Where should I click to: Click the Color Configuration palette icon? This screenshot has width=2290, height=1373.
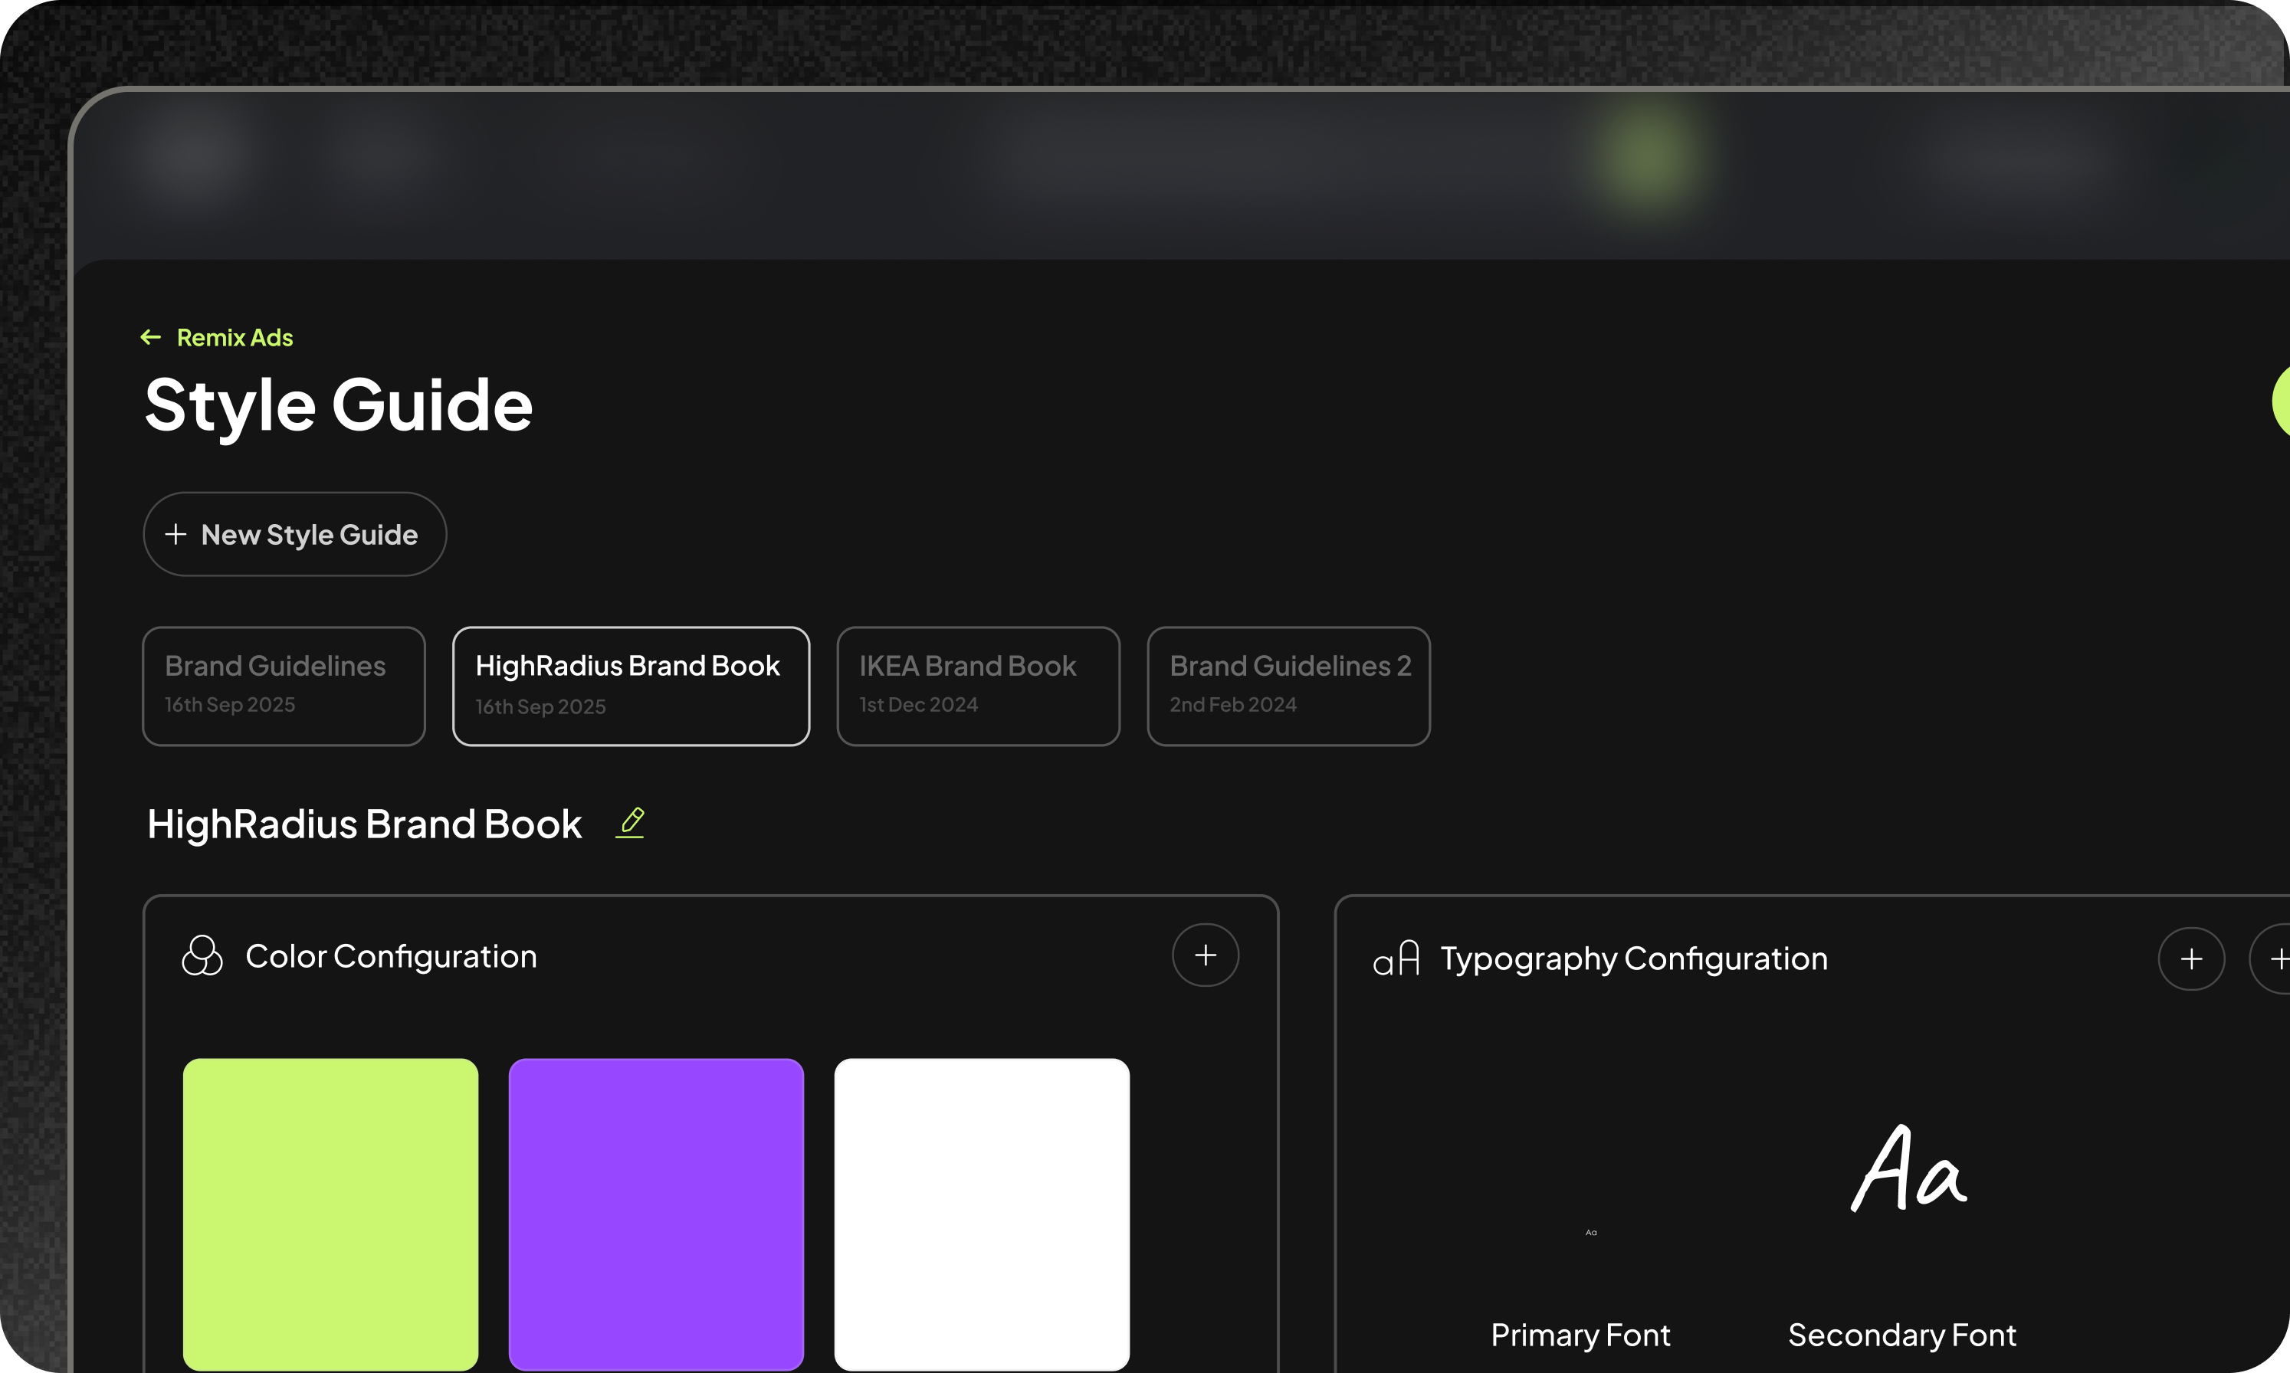point(202,955)
